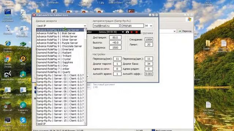Click the mail@mail.ru email field
Screen dimensions: 234x131
click(106, 26)
